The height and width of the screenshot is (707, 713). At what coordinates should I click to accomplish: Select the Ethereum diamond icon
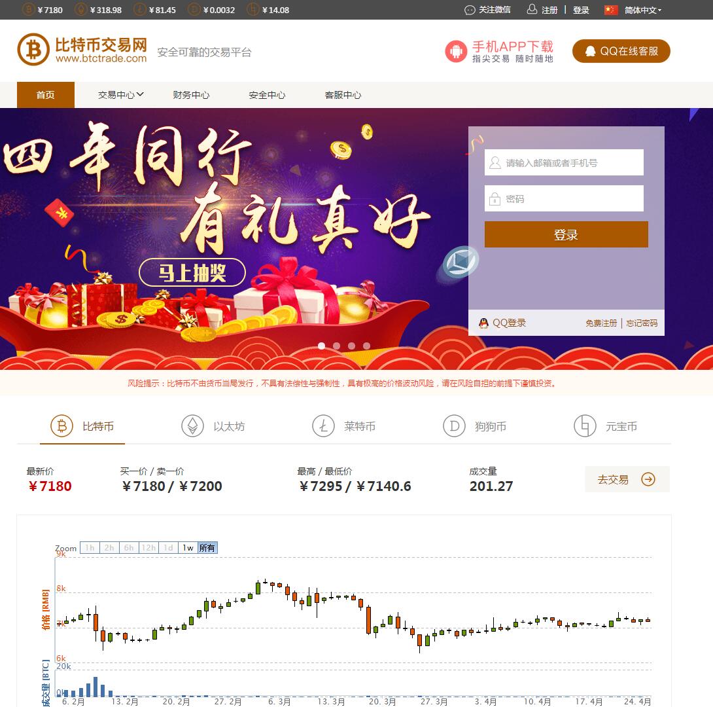pos(193,426)
